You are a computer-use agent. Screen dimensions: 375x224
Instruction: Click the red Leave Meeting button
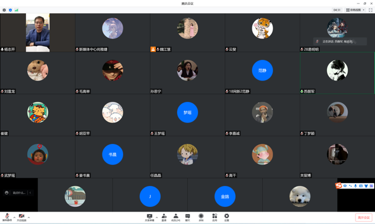click(x=364, y=217)
